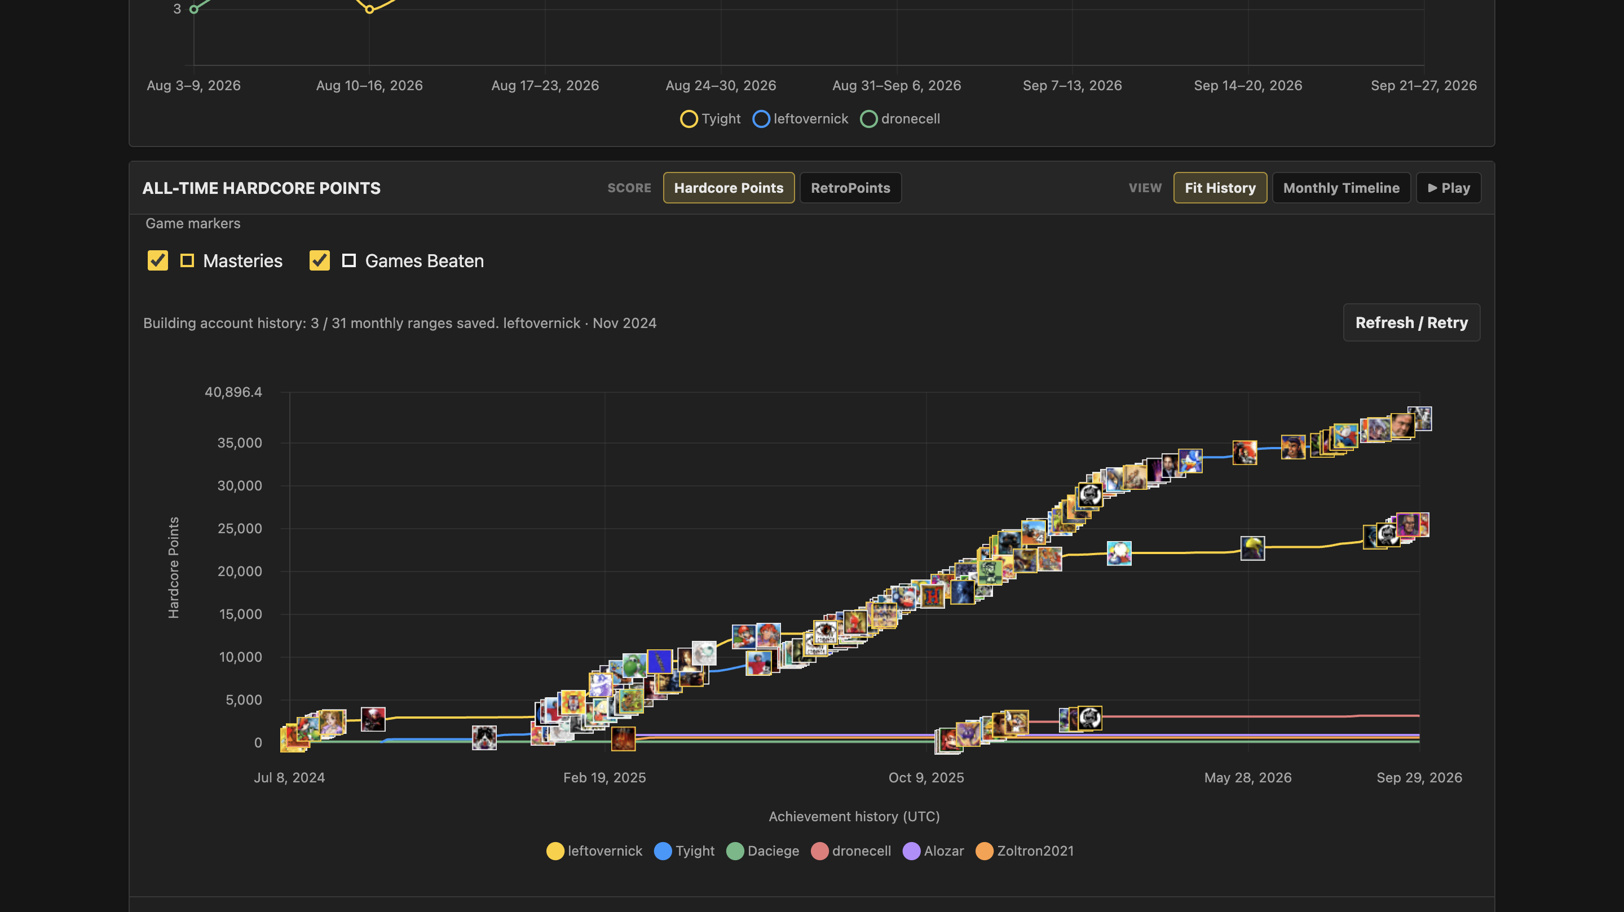The image size is (1624, 912).
Task: Open the black-and-white marker on dronecell's line
Action: (1090, 718)
